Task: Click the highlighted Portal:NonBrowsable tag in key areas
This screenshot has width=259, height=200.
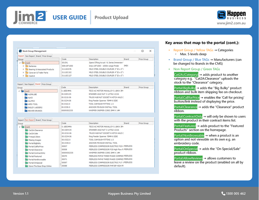Action: pos(189,136)
